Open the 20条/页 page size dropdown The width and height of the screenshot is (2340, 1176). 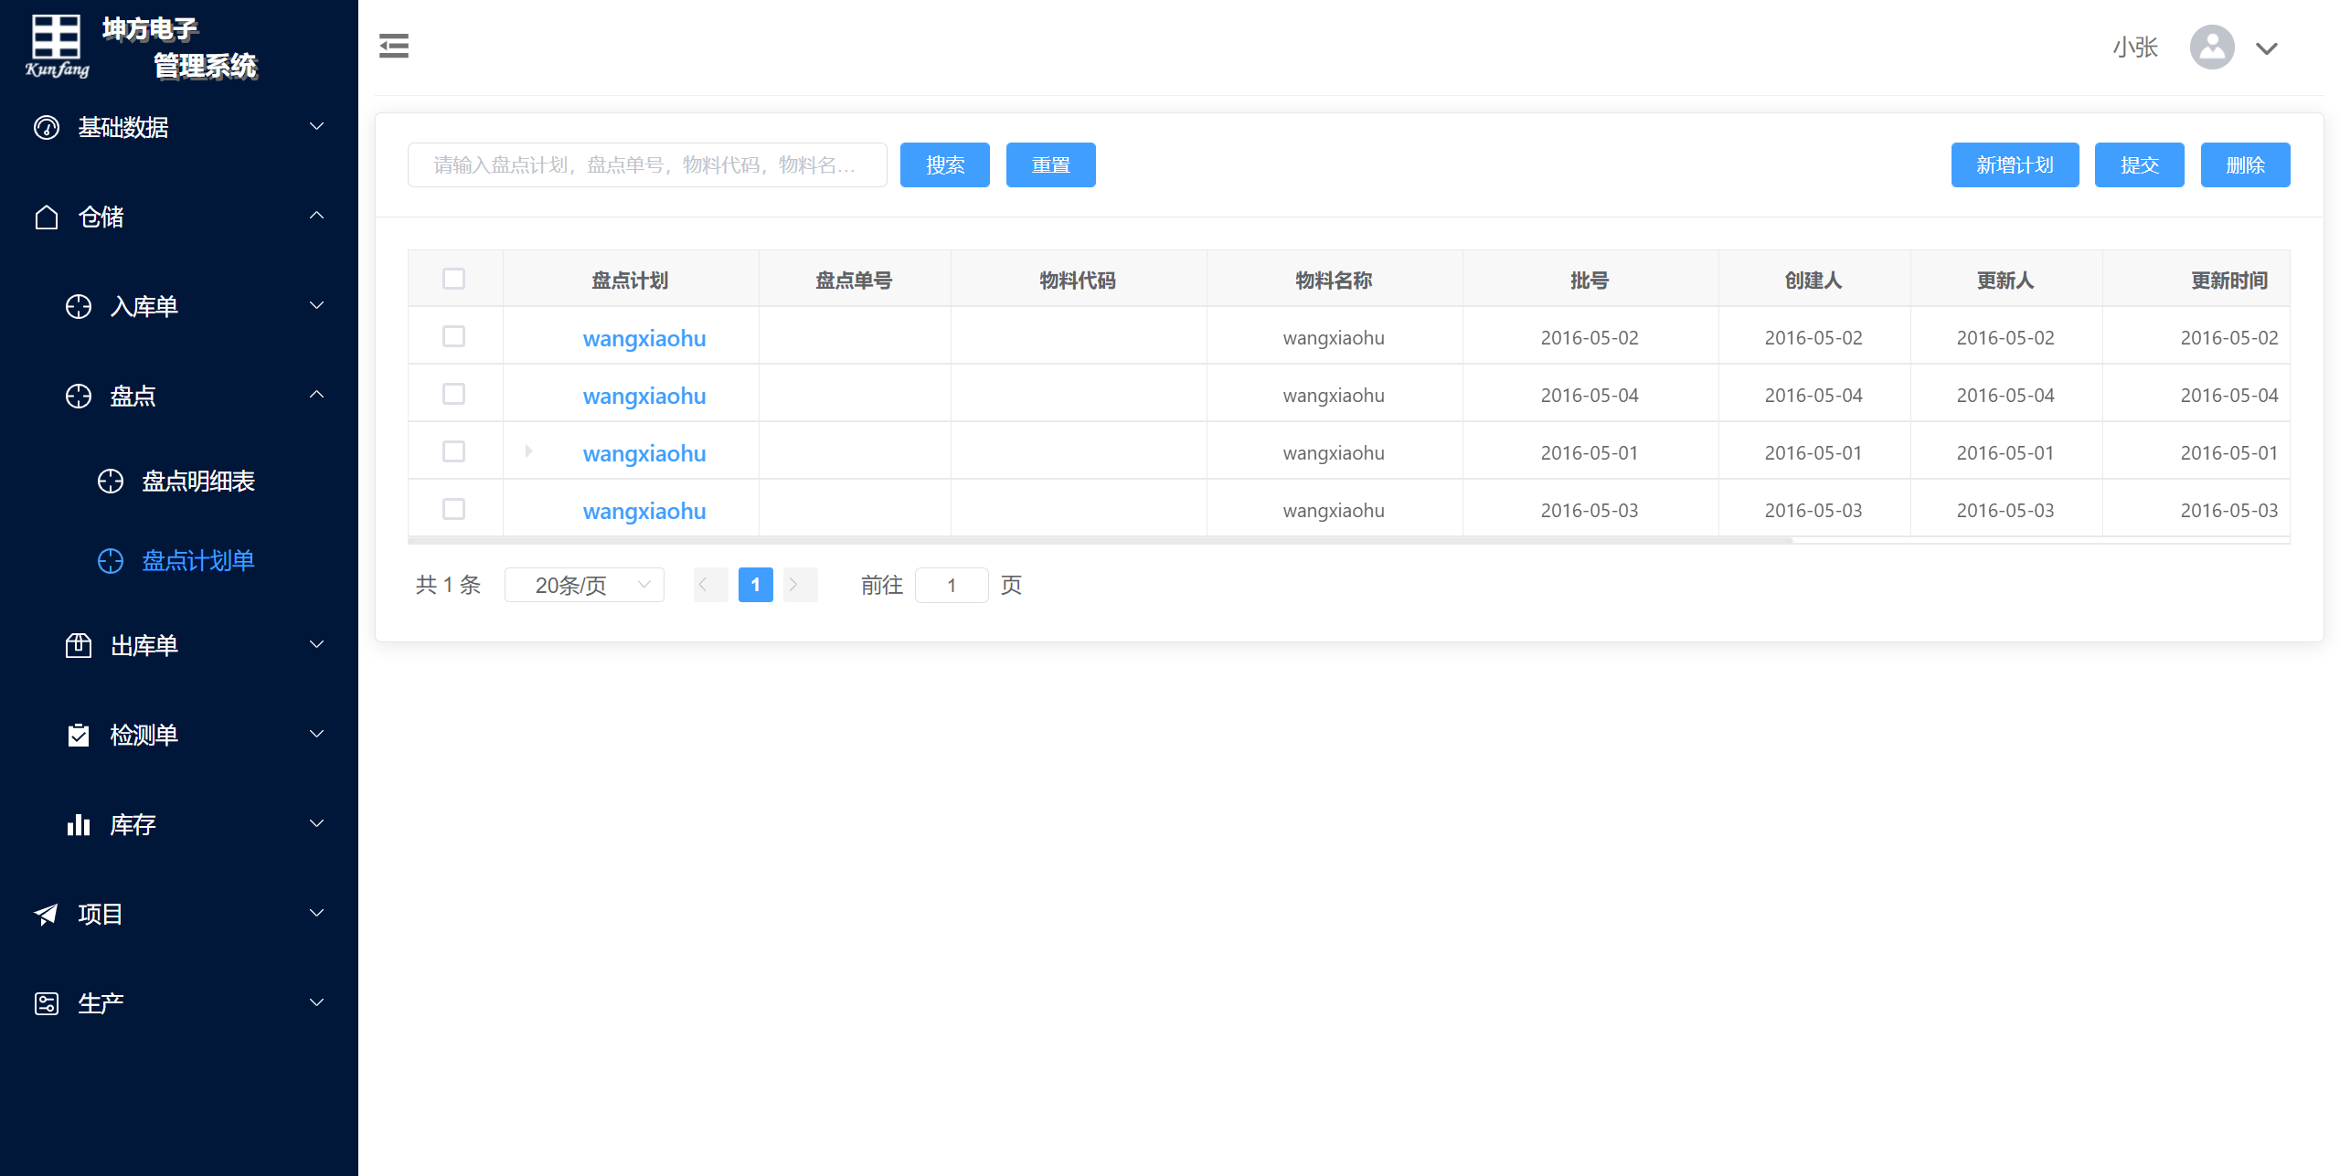click(x=584, y=585)
